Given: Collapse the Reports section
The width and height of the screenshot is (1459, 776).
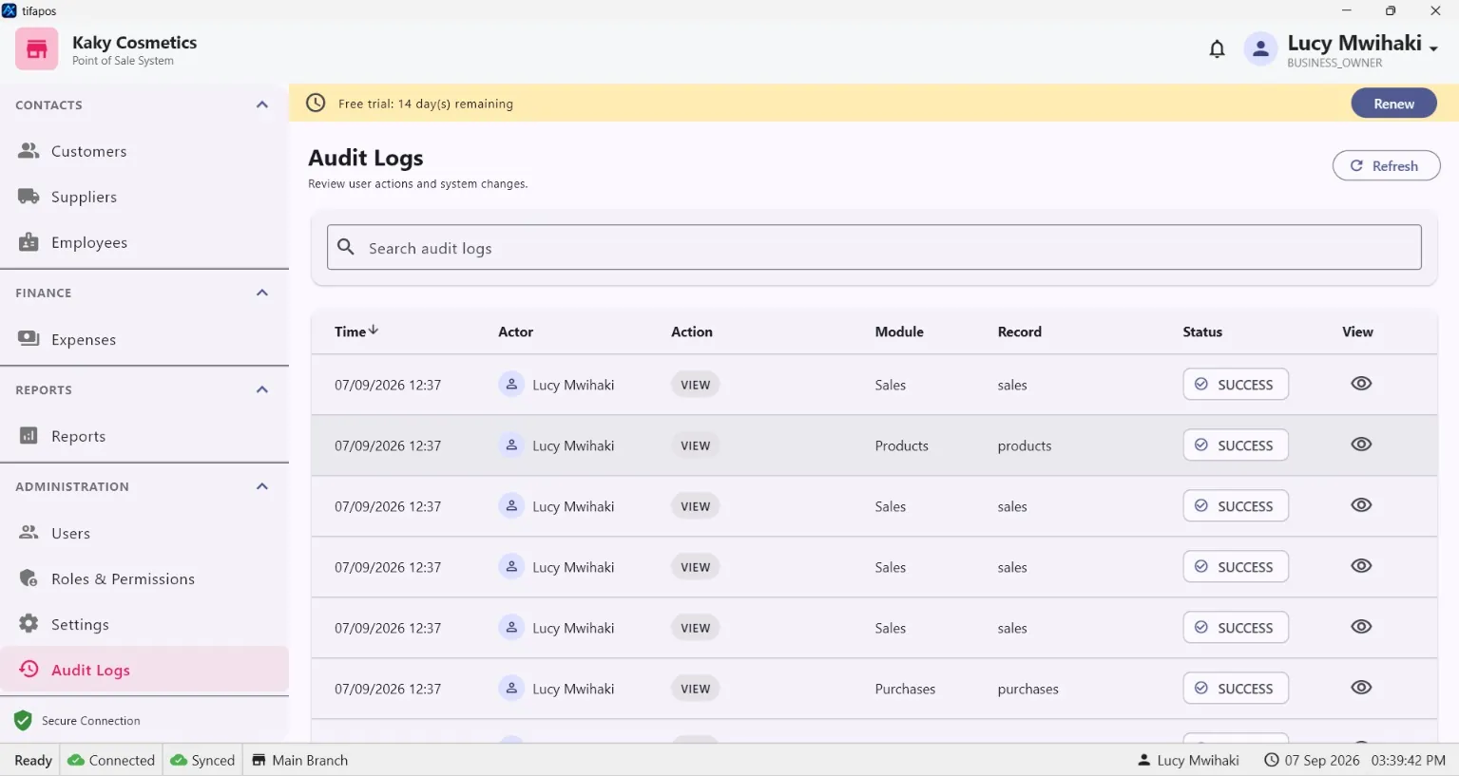Looking at the screenshot, I should coord(262,389).
